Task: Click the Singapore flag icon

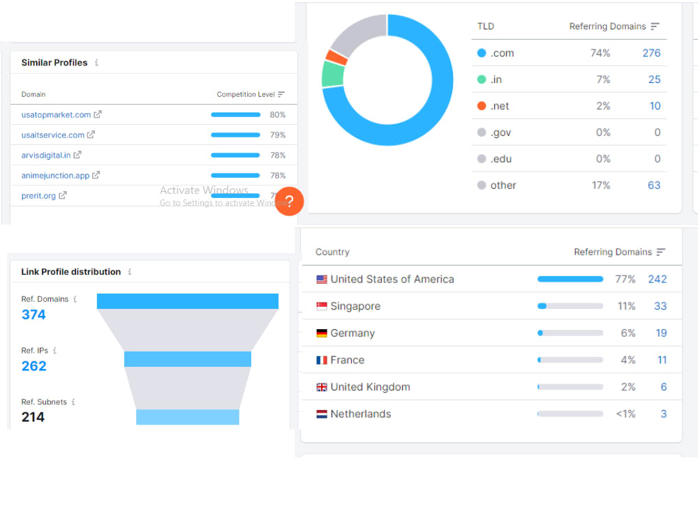Action: (322, 306)
